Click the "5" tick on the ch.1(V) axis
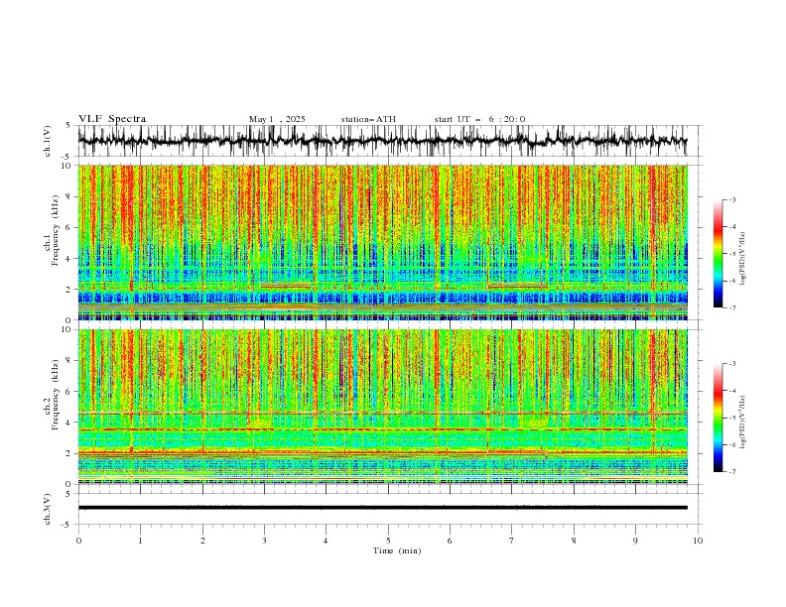Viewport: 786px width, 607px height. pyautogui.click(x=67, y=126)
